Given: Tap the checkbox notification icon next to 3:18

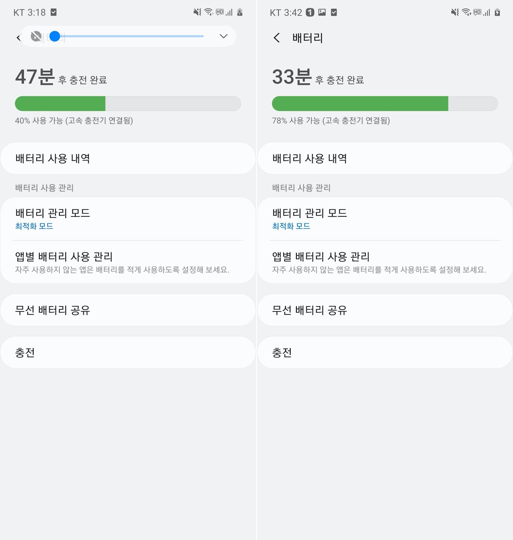Looking at the screenshot, I should tap(53, 12).
